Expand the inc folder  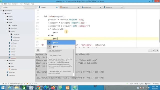7,63
